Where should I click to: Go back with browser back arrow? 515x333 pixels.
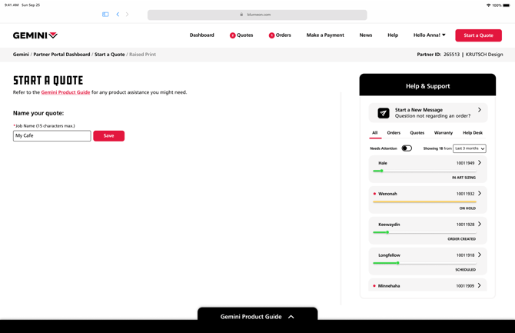(118, 15)
